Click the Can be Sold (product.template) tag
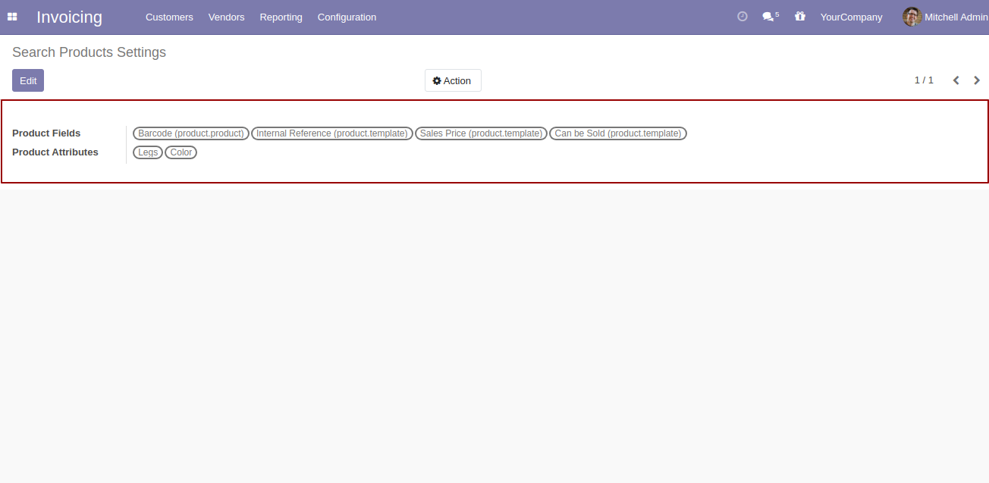989x483 pixels. pos(618,133)
